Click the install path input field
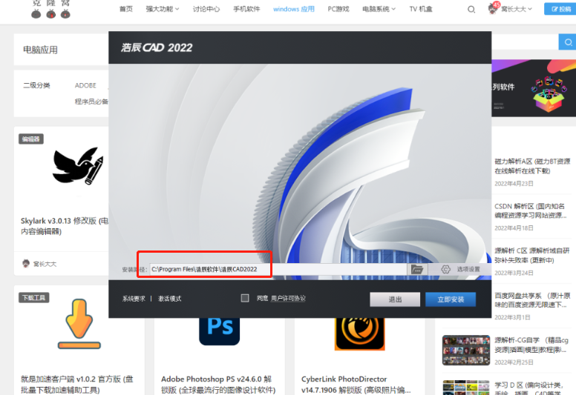 [x=278, y=269]
